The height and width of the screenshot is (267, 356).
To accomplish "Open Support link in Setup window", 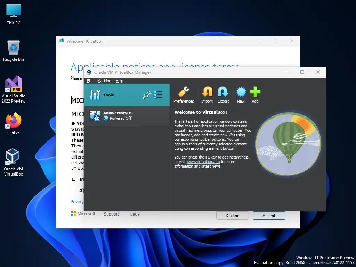I will click(x=112, y=214).
